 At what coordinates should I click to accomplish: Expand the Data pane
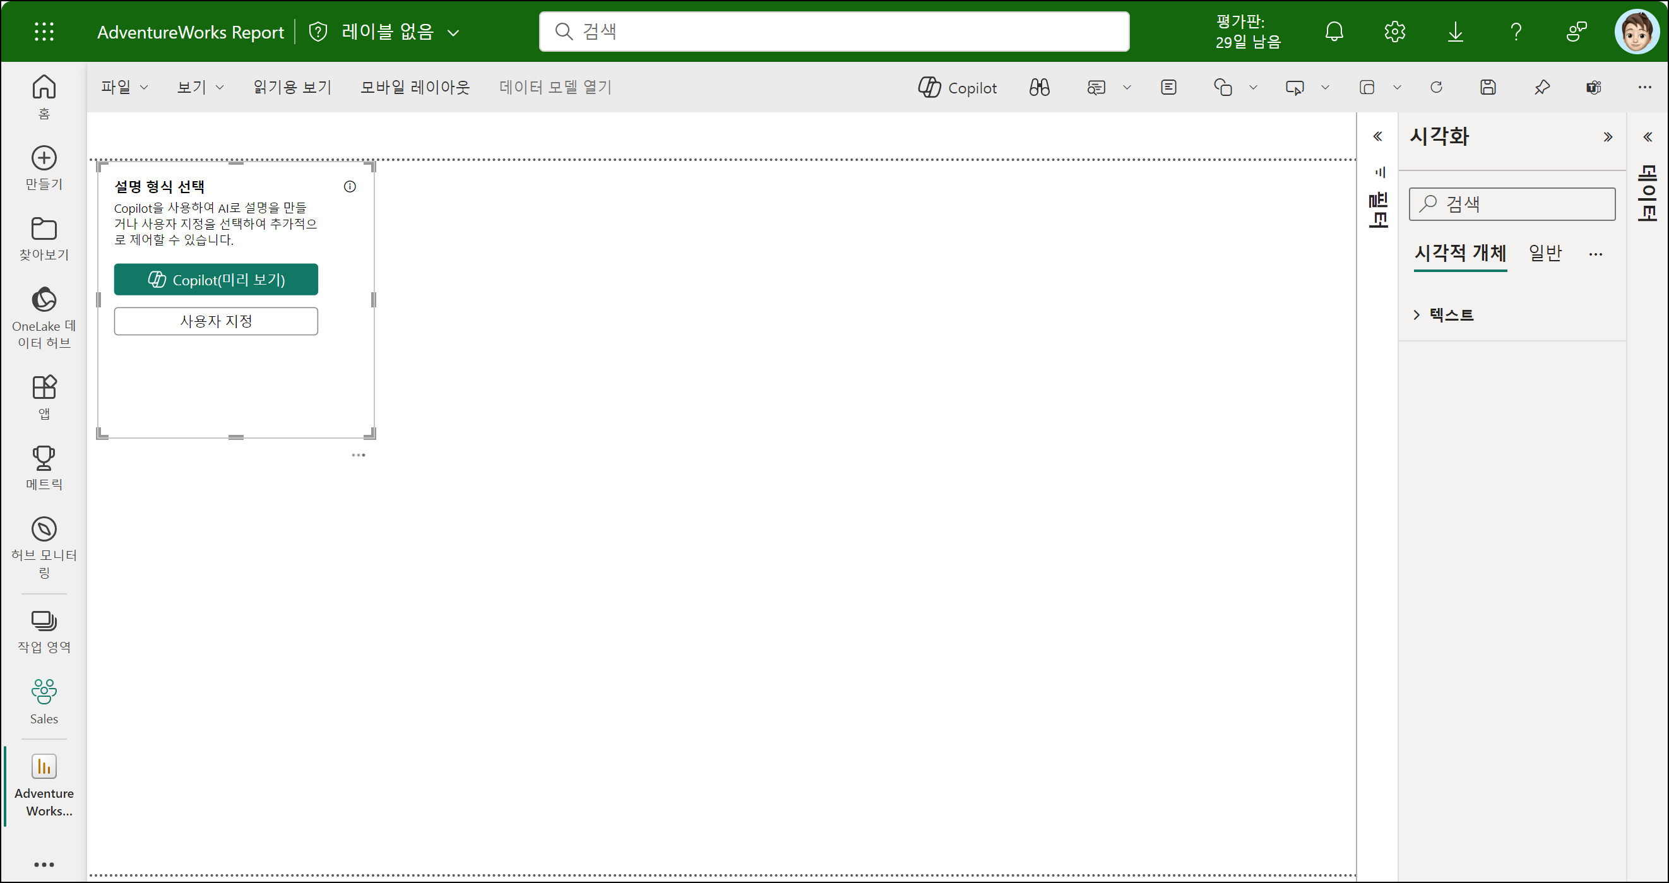pos(1647,137)
